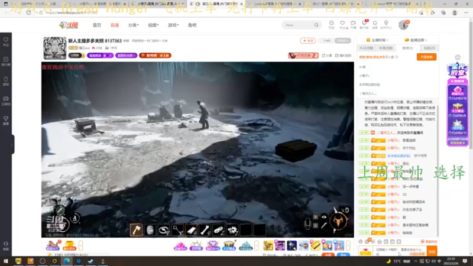Open the 超级粉丝团 purple badge
The width and height of the screenshot is (473, 266).
pyautogui.click(x=126, y=56)
